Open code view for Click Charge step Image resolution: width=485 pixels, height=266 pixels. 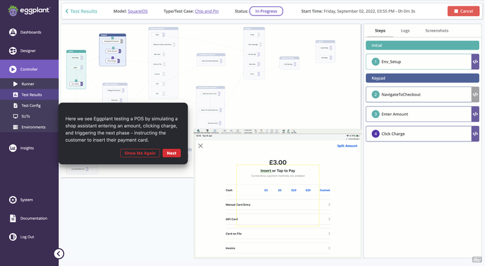click(475, 134)
